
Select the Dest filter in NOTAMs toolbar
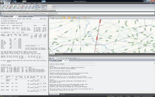68,58
